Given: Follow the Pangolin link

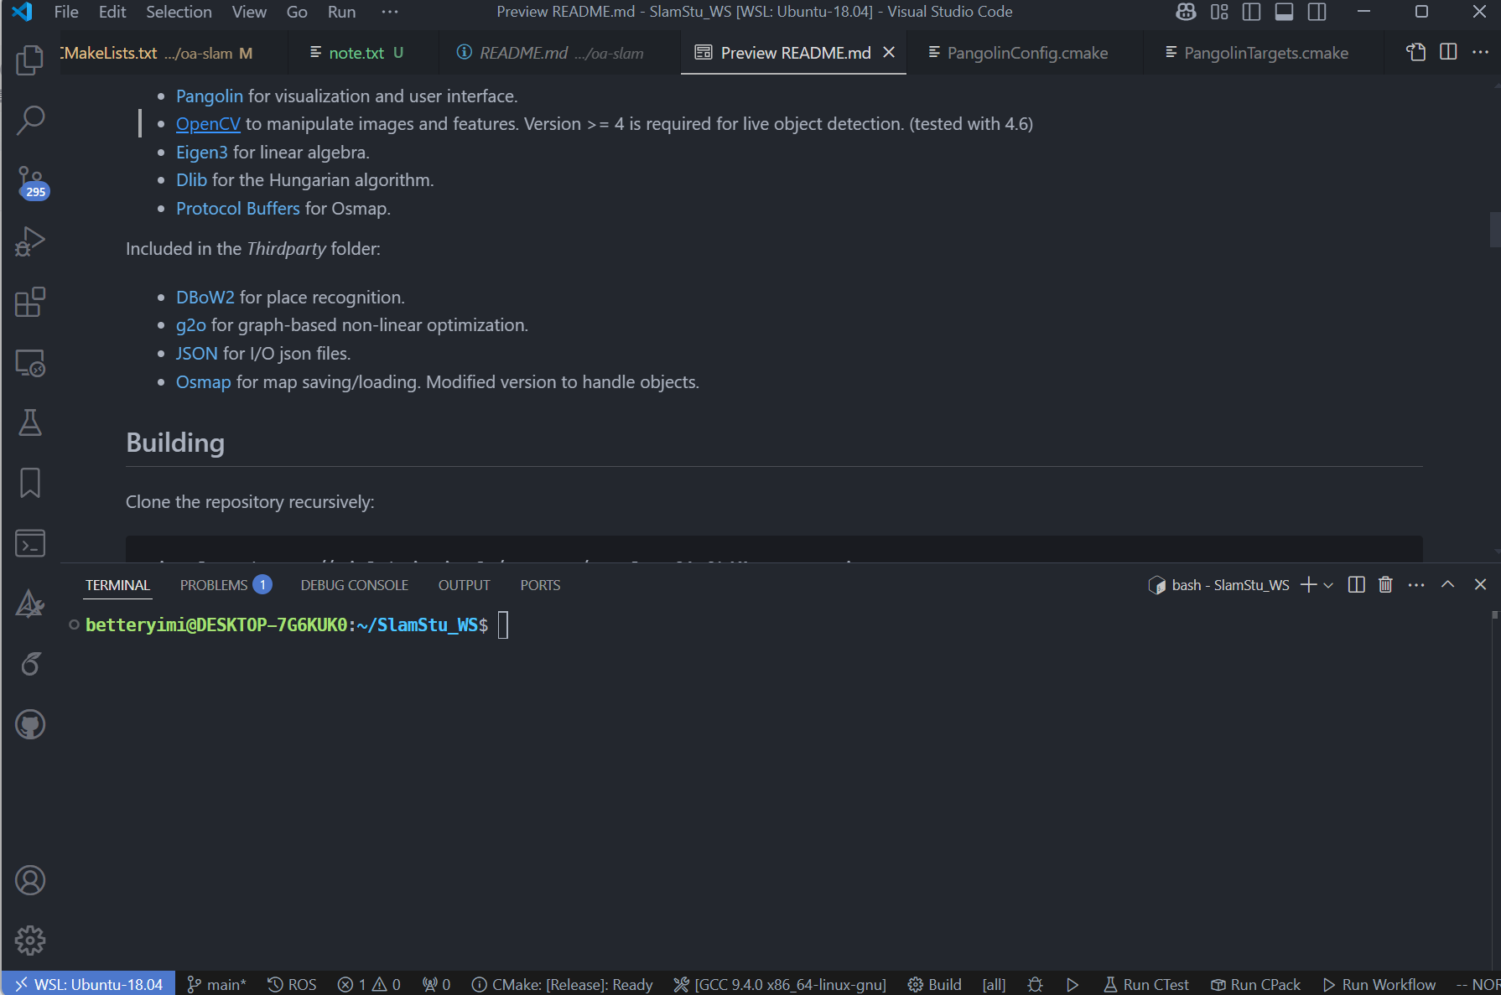Looking at the screenshot, I should 210,96.
